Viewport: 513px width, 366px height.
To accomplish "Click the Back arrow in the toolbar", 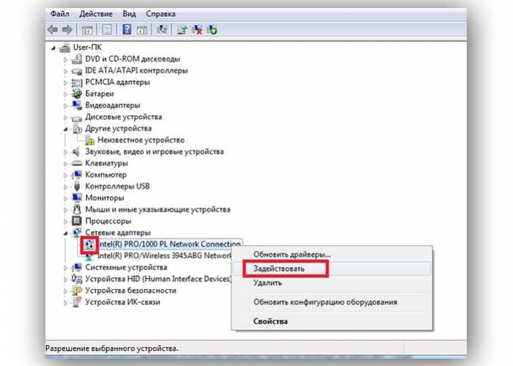I will pyautogui.click(x=53, y=30).
